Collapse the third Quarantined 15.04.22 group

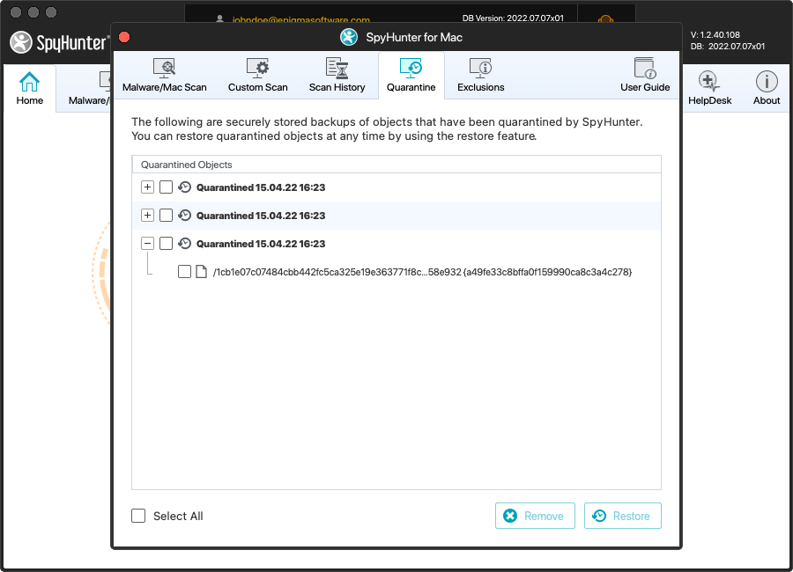tap(147, 244)
